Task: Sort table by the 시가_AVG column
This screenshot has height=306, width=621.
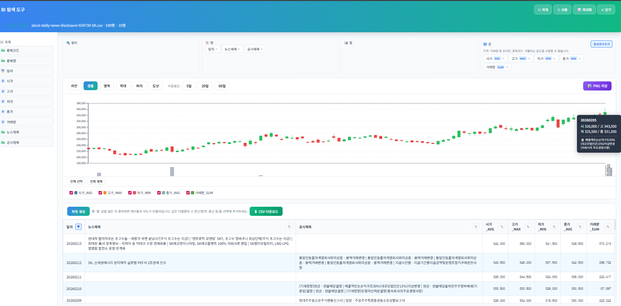Action: (x=502, y=227)
